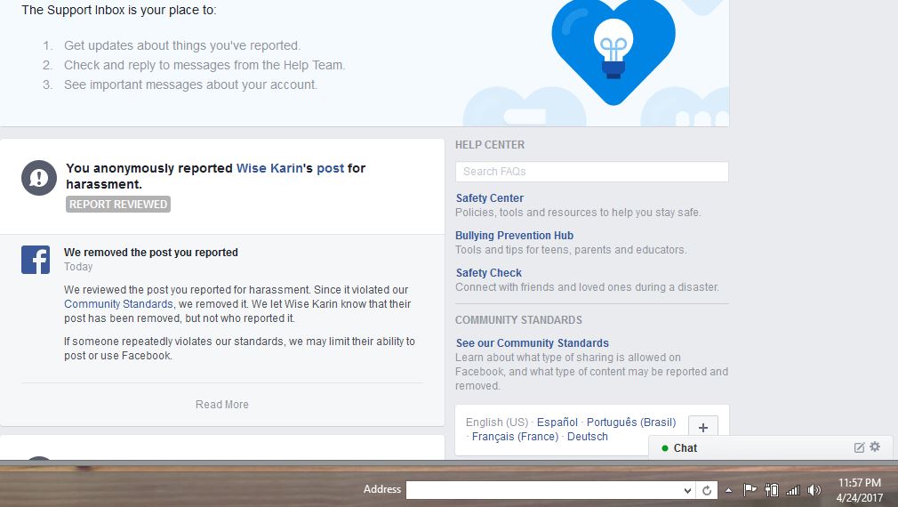Click the taskbar 'Address' toolbar label

382,489
